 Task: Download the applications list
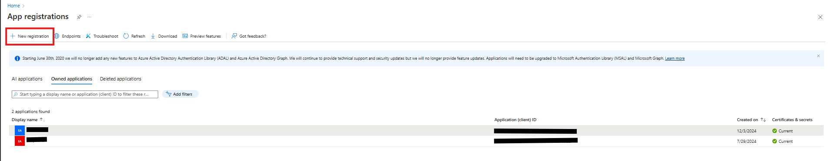point(164,36)
